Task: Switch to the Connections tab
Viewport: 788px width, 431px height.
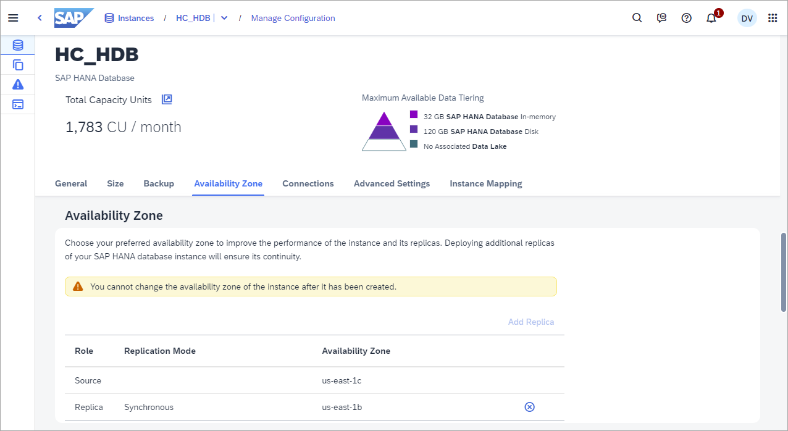Action: (308, 183)
